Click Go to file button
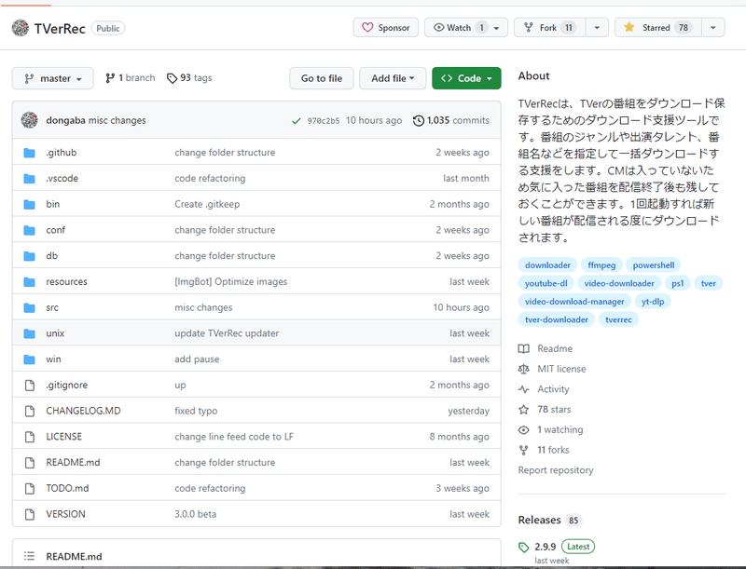The width and height of the screenshot is (746, 569). 322,78
